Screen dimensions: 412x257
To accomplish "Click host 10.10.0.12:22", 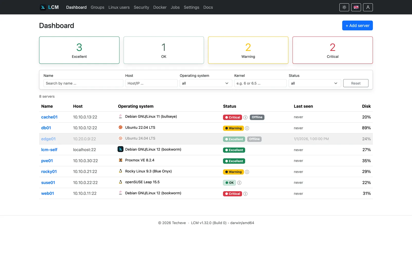I will click(85, 128).
